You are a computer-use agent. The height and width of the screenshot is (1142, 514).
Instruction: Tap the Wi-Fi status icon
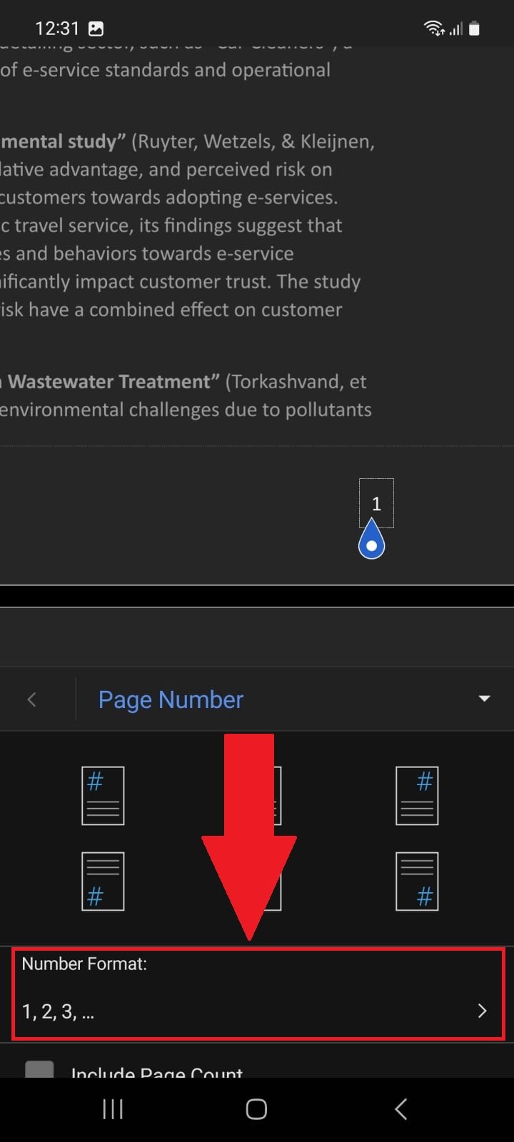(x=433, y=27)
